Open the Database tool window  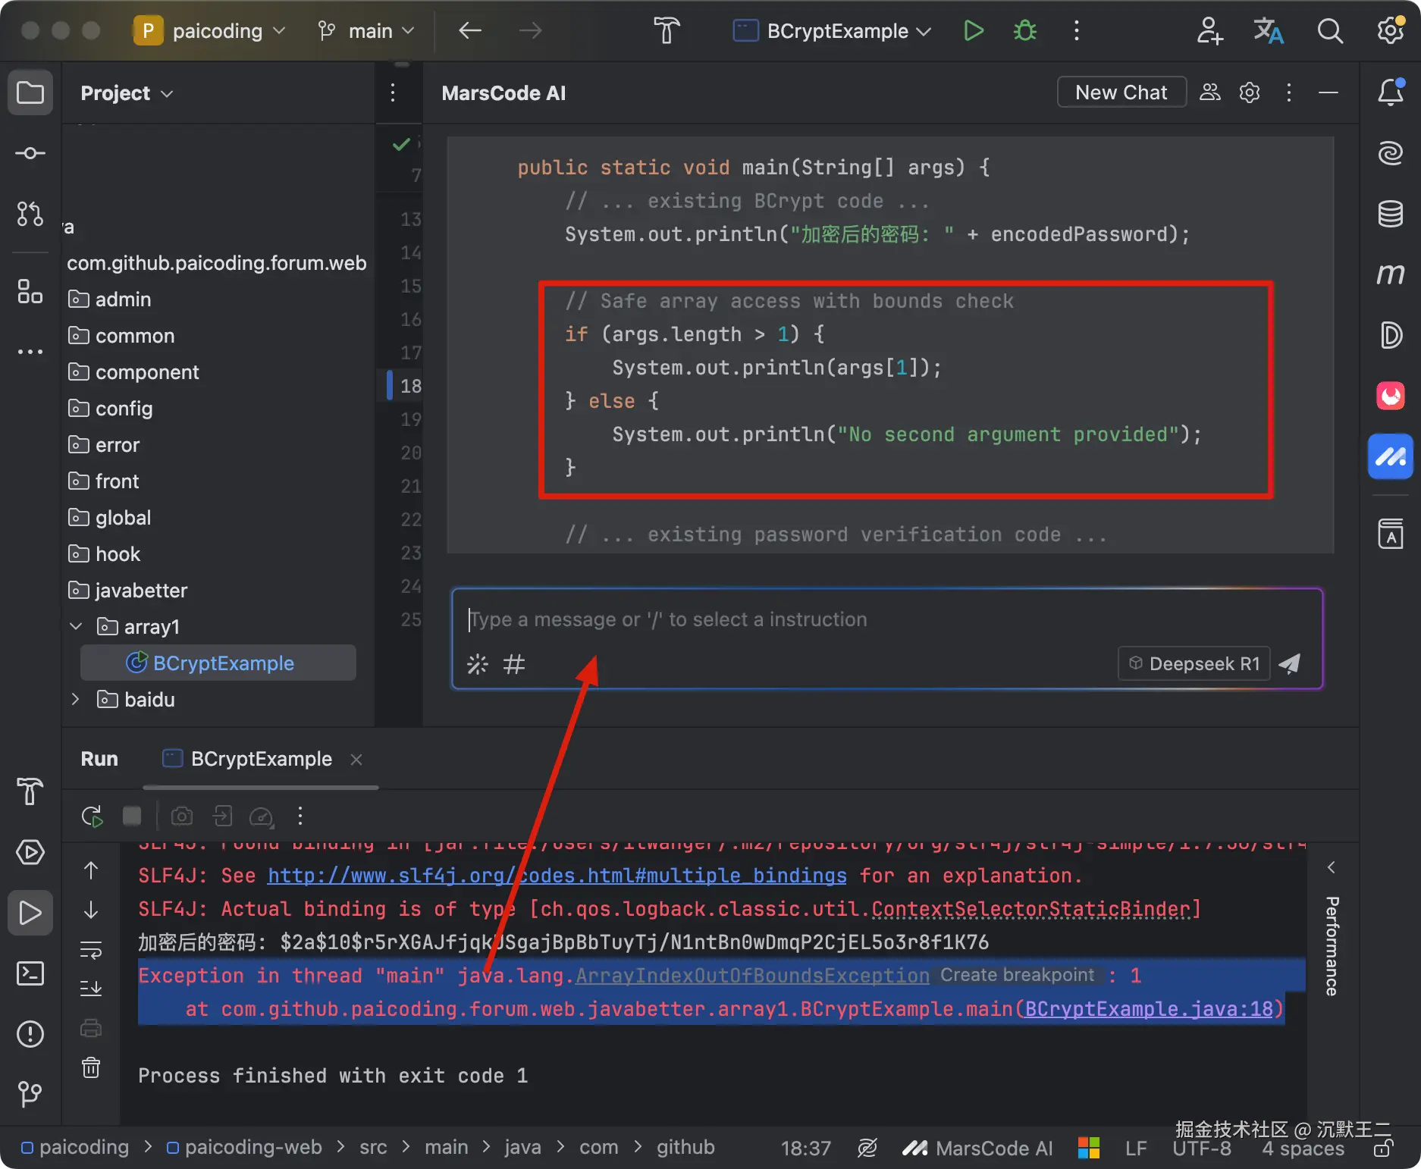[x=1391, y=214]
